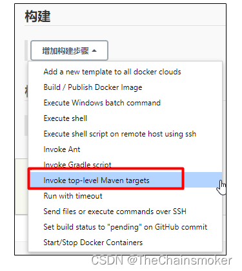Viewport: 242px width, 271px height.
Task: Select Invoke top-level Maven targets
Action: [96, 180]
